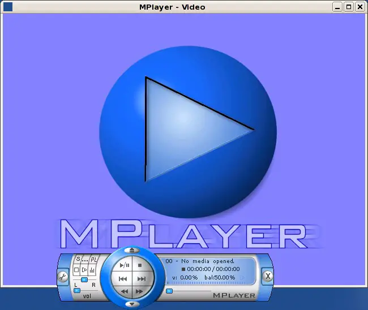Stop playback with the square stop button

[x=140, y=265]
